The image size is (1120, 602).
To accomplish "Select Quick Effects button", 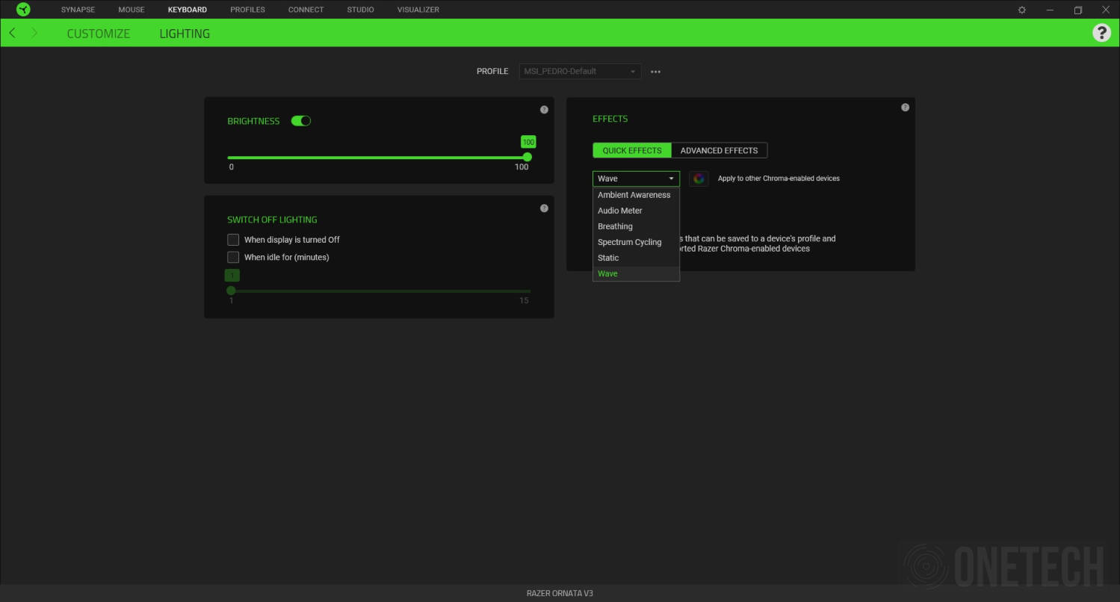I will [x=632, y=150].
